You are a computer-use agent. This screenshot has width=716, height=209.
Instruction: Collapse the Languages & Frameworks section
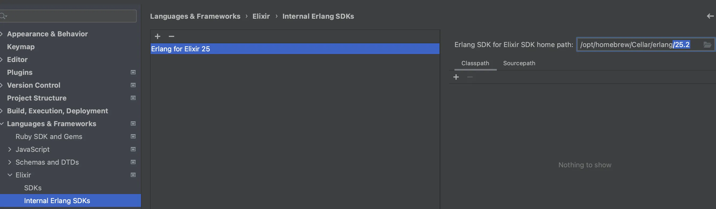[x=2, y=124]
